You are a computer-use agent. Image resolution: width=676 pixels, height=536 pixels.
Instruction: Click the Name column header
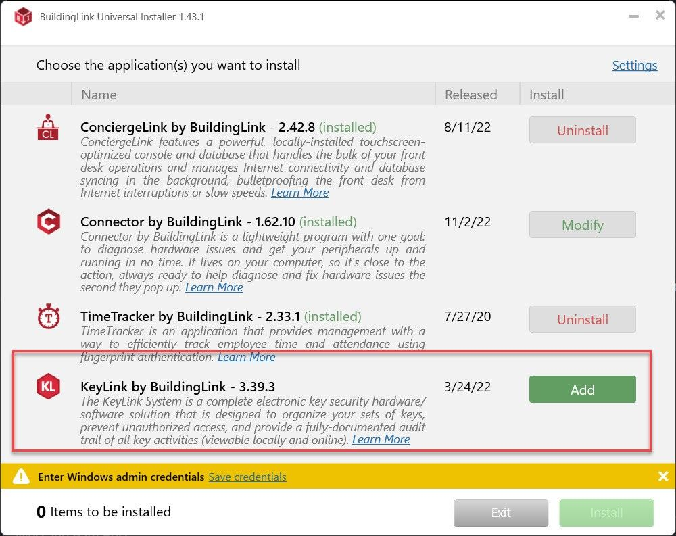(253, 94)
